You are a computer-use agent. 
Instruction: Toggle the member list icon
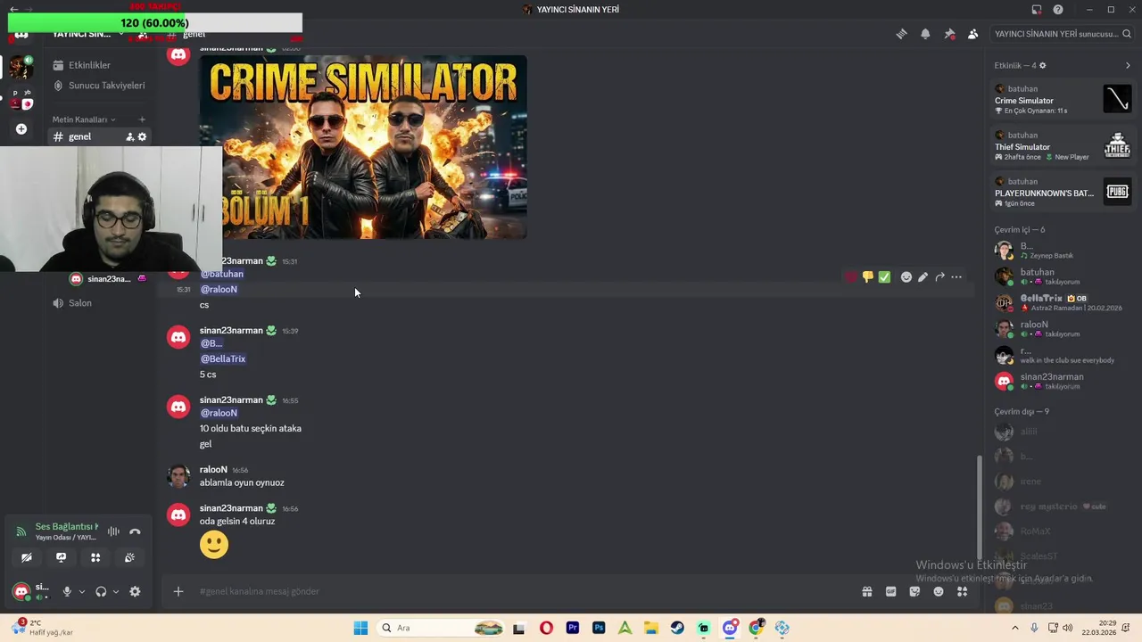pyautogui.click(x=972, y=34)
